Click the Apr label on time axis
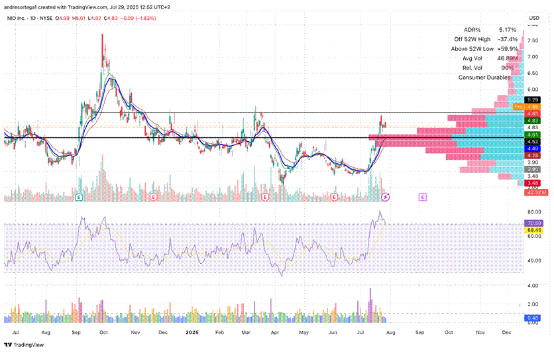554x352 pixels. pyautogui.click(x=275, y=333)
